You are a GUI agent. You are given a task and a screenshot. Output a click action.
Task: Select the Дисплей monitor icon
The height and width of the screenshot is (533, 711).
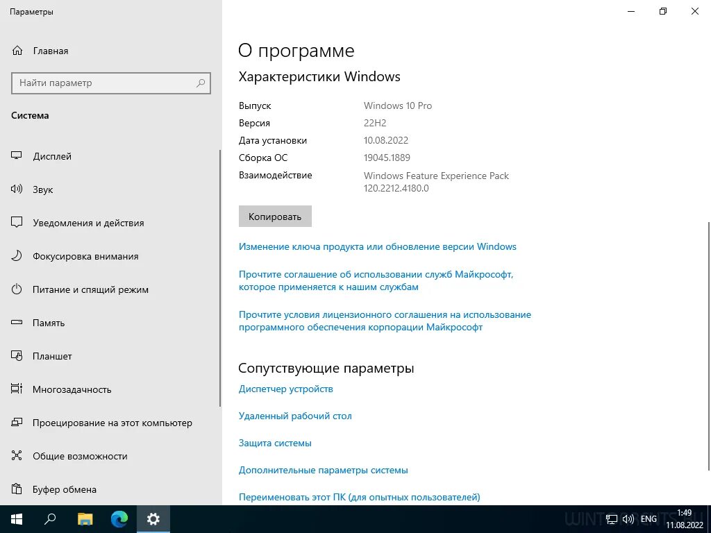[x=17, y=156]
